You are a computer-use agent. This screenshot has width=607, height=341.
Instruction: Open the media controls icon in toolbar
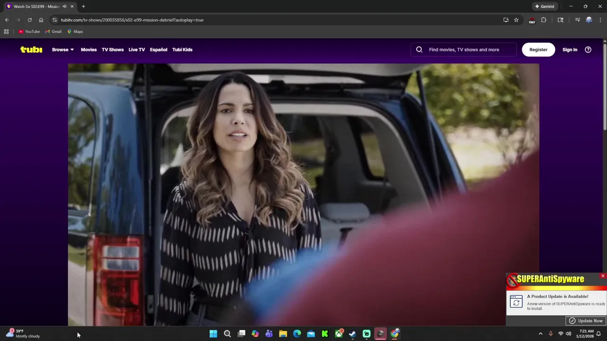(x=577, y=20)
